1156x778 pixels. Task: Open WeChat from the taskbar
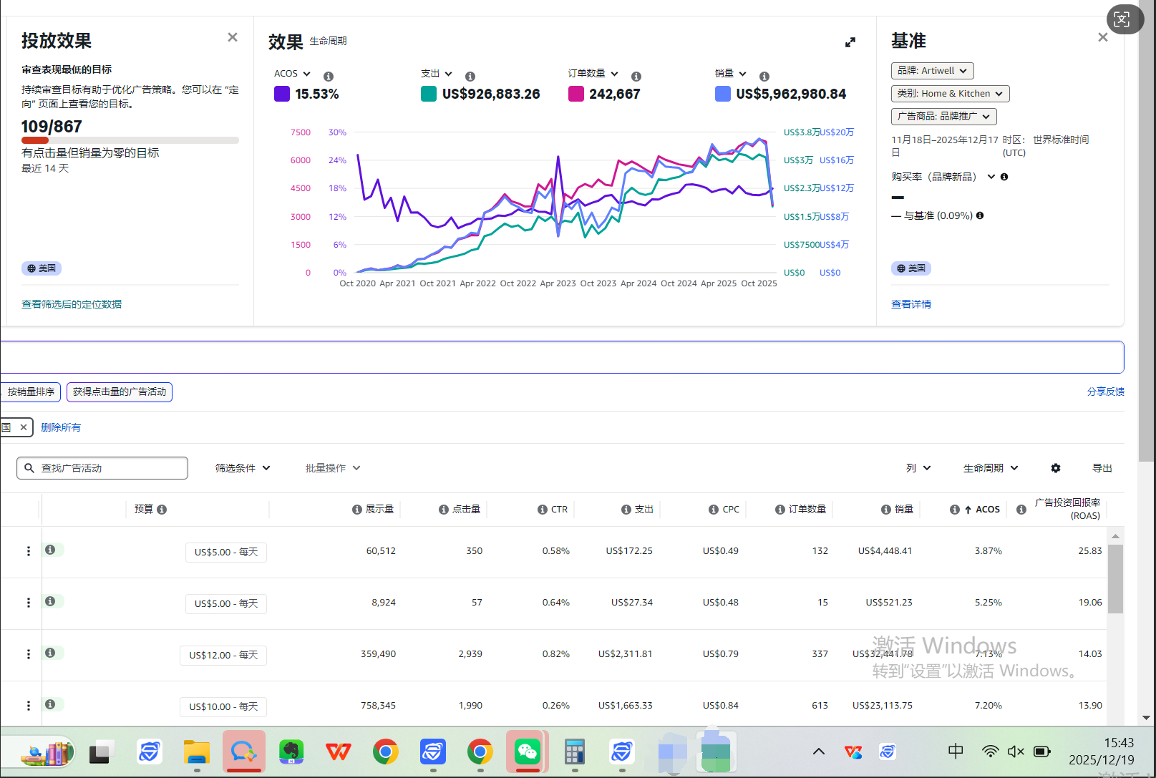tap(528, 752)
